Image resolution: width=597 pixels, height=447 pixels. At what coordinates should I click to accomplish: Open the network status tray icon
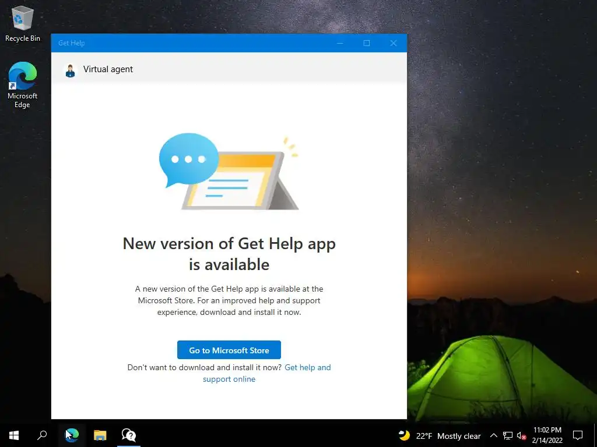(508, 435)
